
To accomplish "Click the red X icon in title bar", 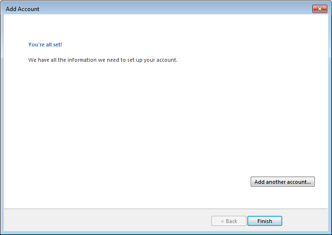I will [x=320, y=9].
